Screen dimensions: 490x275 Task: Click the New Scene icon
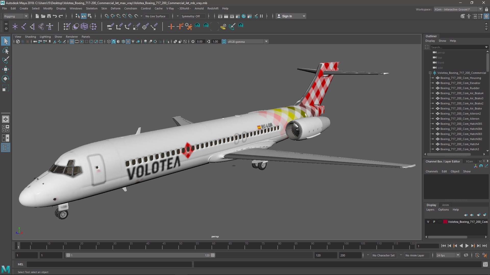37,16
